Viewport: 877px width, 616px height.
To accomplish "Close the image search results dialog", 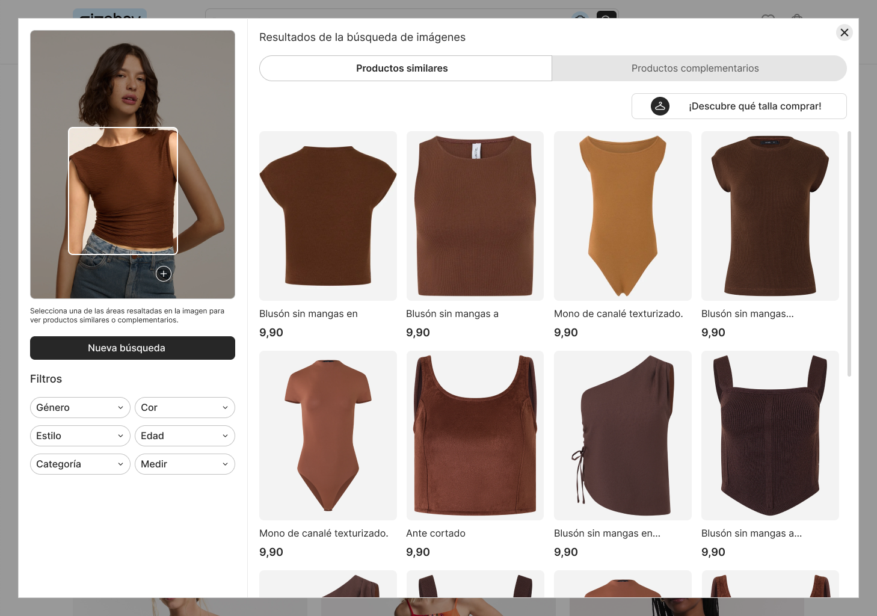I will [x=845, y=32].
